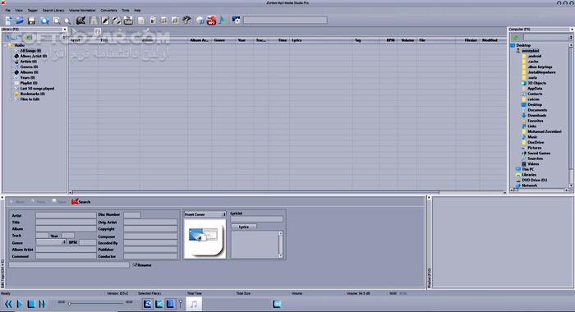Click the pen edit tag toolbar icon
The width and height of the screenshot is (575, 312).
[x=105, y=21]
